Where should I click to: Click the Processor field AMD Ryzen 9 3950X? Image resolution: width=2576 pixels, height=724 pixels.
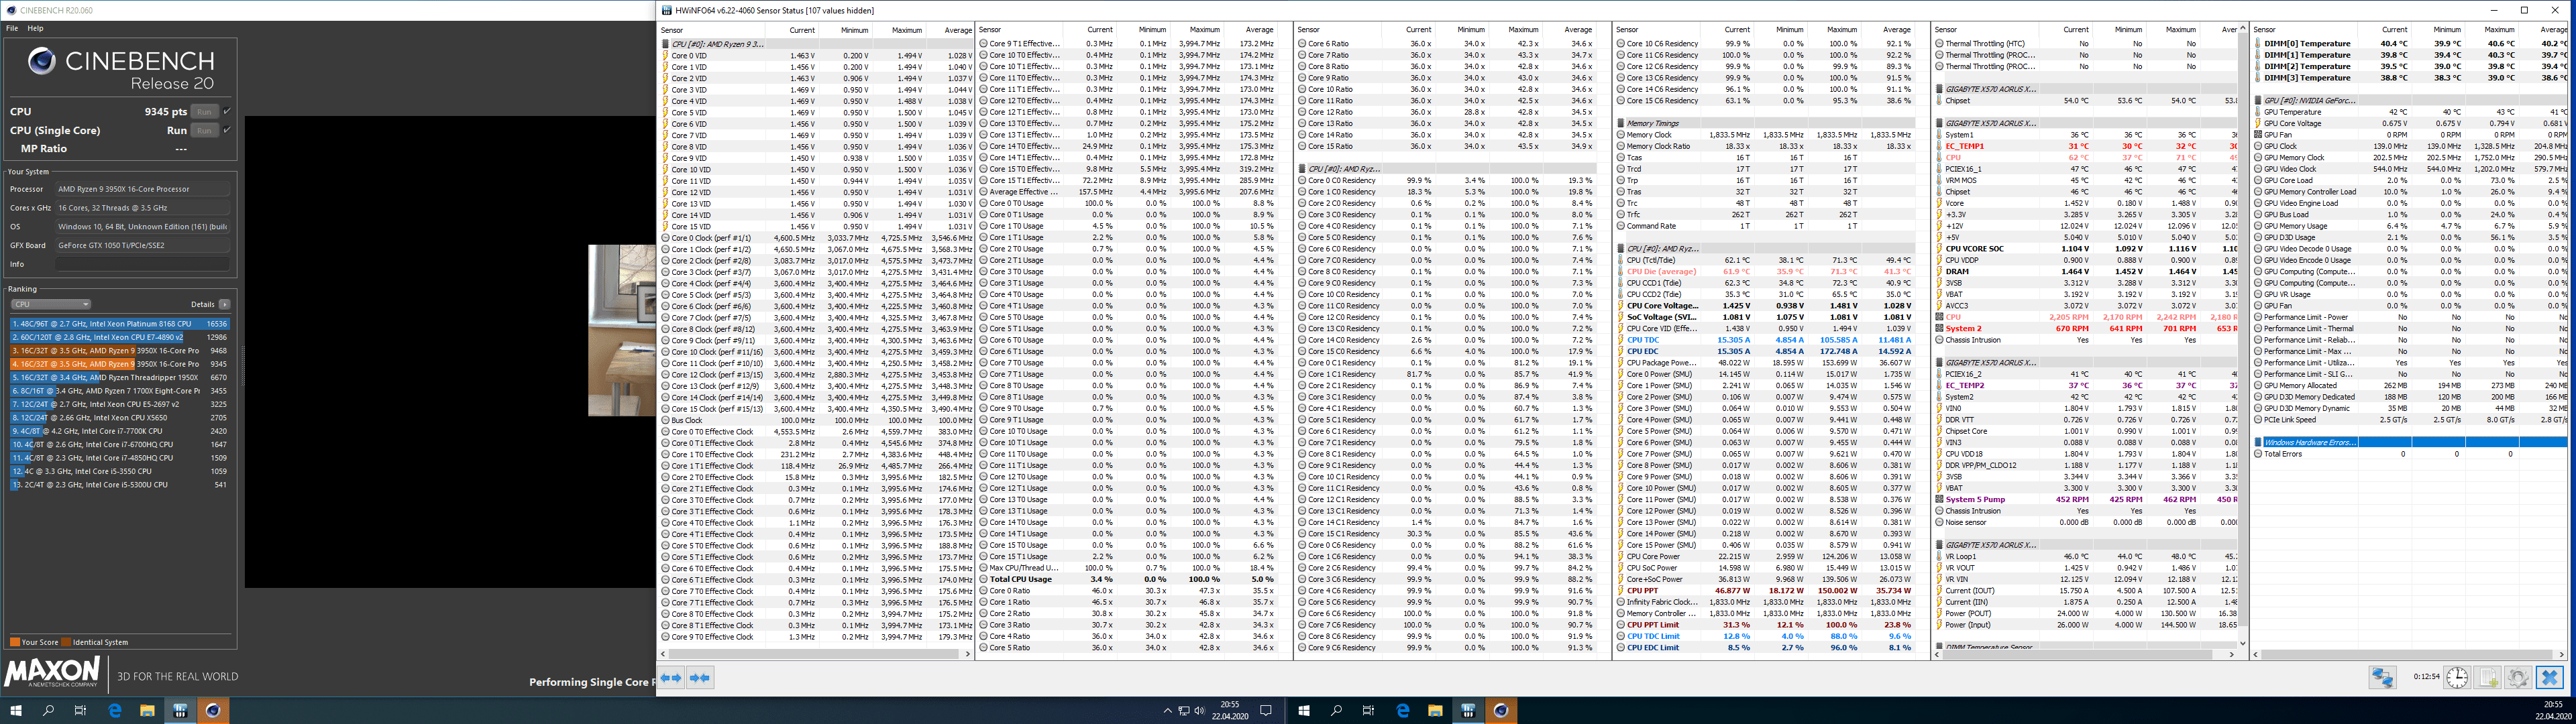click(142, 189)
